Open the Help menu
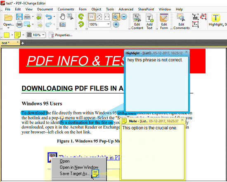Image resolution: width=227 pixels, height=182 pixels. [179, 9]
